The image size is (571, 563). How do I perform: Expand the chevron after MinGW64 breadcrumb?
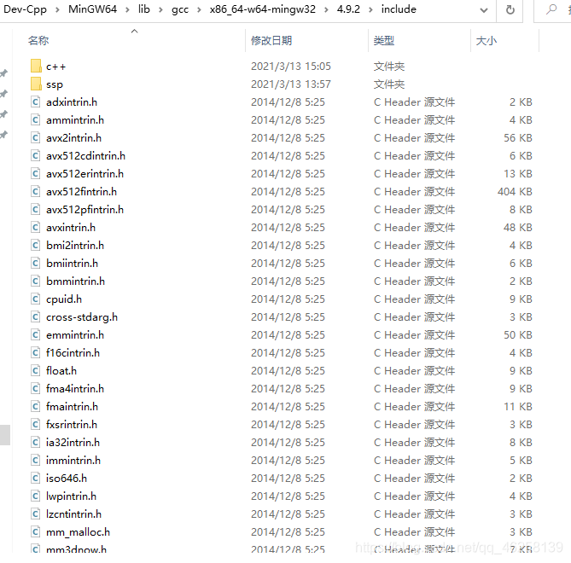(x=127, y=10)
